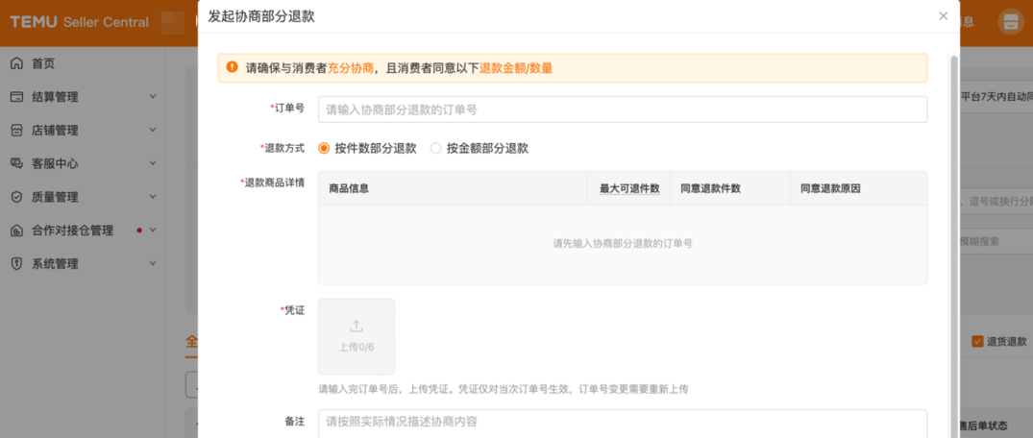Image resolution: width=1033 pixels, height=438 pixels.
Task: Open the 系统管理 menu item
Action: pos(55,264)
